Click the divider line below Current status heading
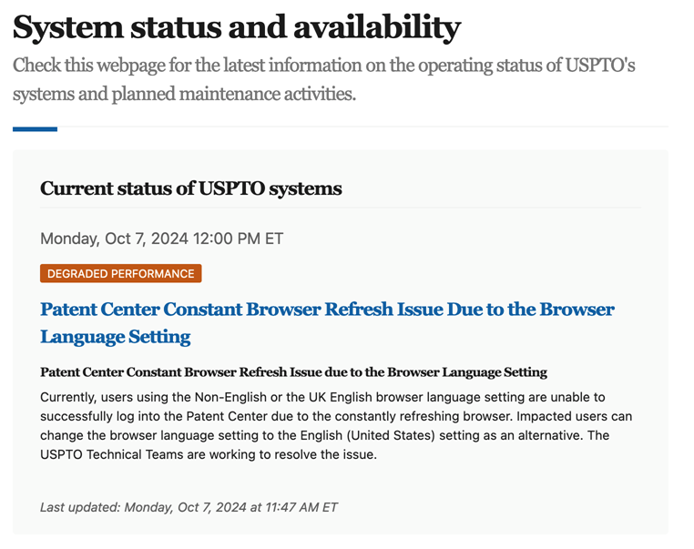 pos(341,208)
